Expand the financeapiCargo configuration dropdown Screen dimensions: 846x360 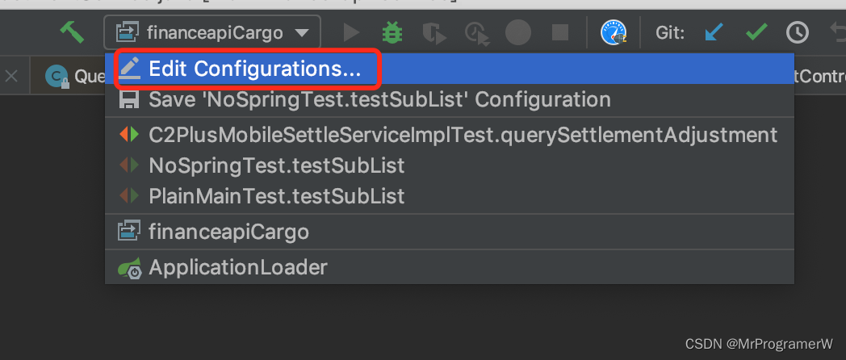tap(212, 33)
